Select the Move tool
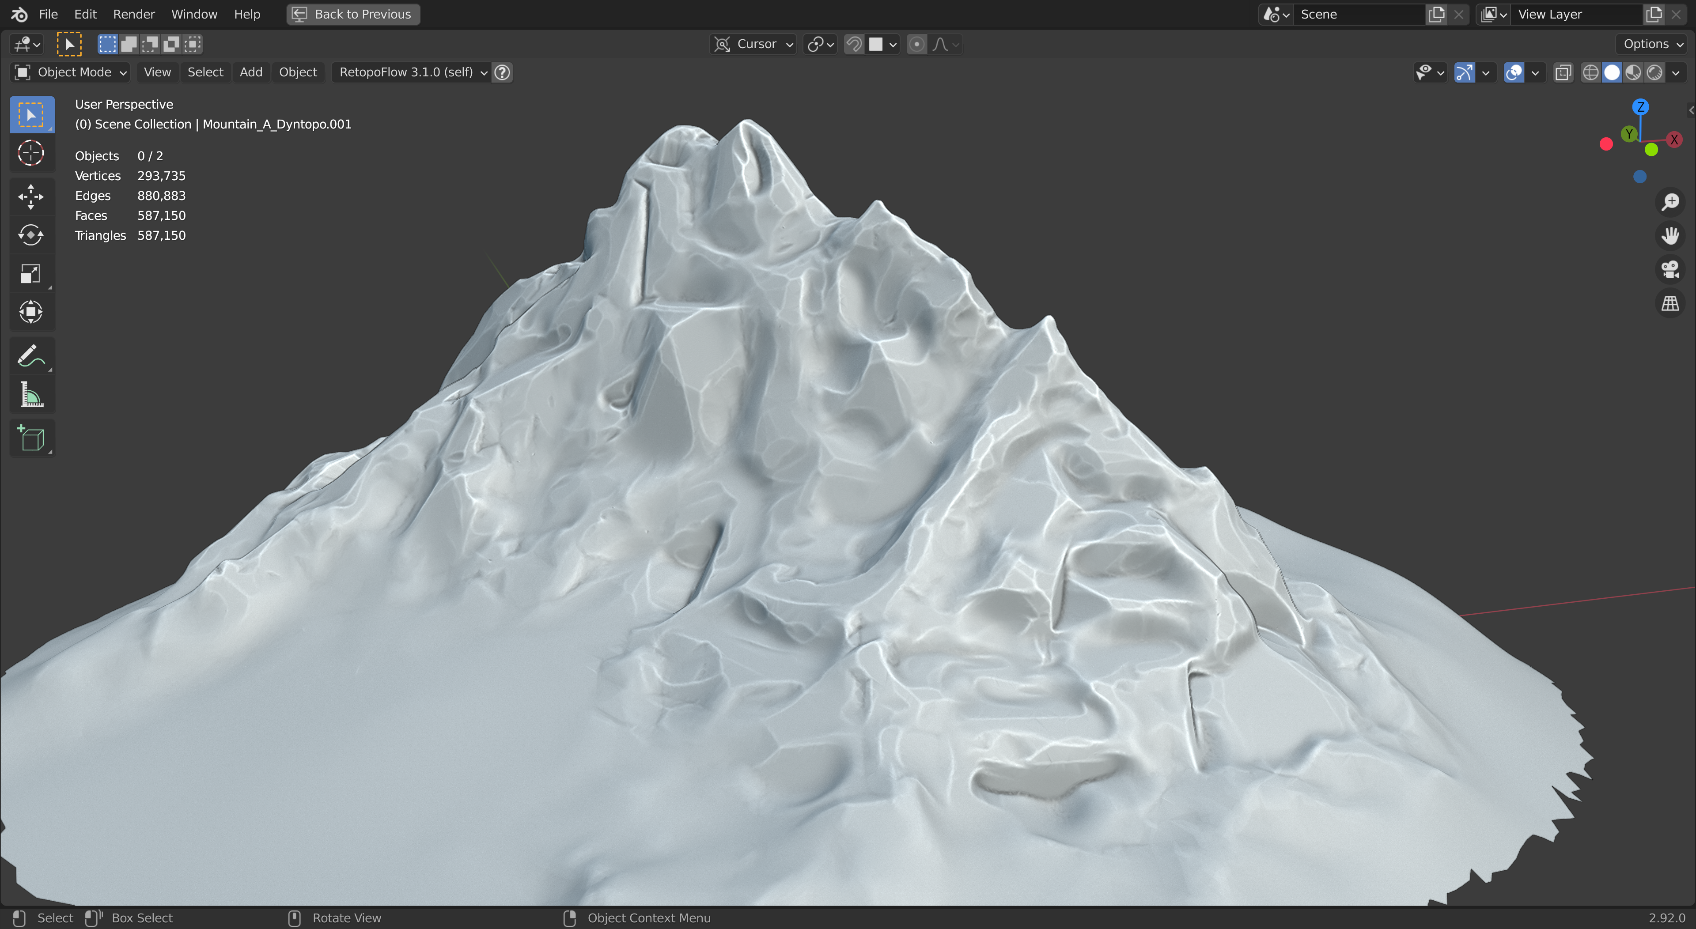The width and height of the screenshot is (1696, 929). (31, 196)
